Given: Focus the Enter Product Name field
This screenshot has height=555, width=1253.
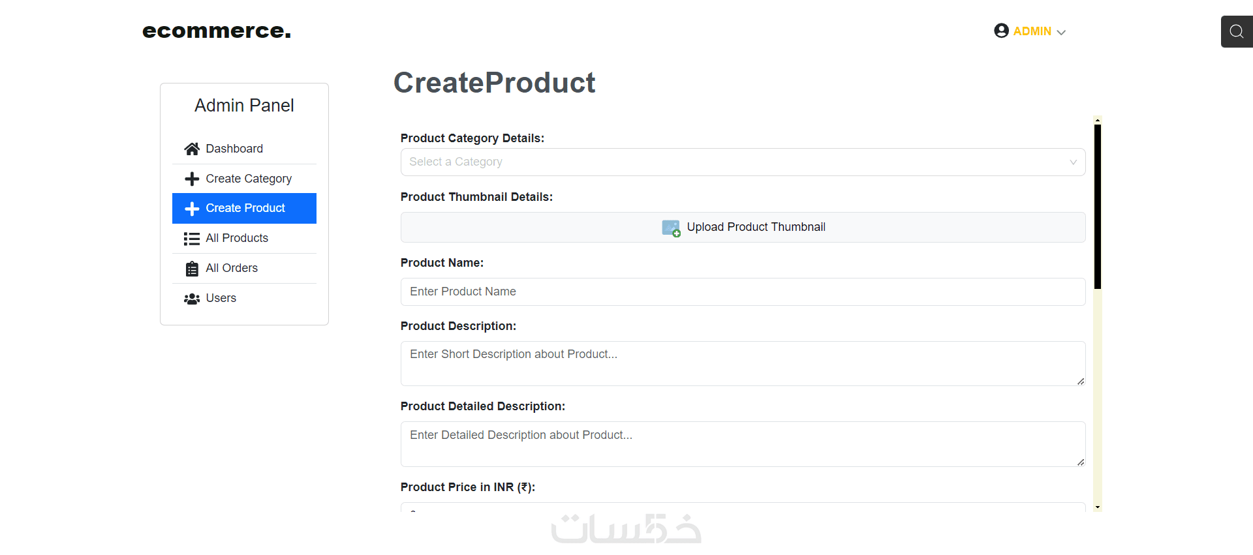Looking at the screenshot, I should pyautogui.click(x=743, y=292).
